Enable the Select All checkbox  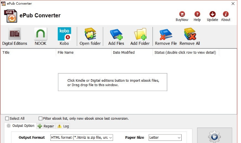click(7, 118)
